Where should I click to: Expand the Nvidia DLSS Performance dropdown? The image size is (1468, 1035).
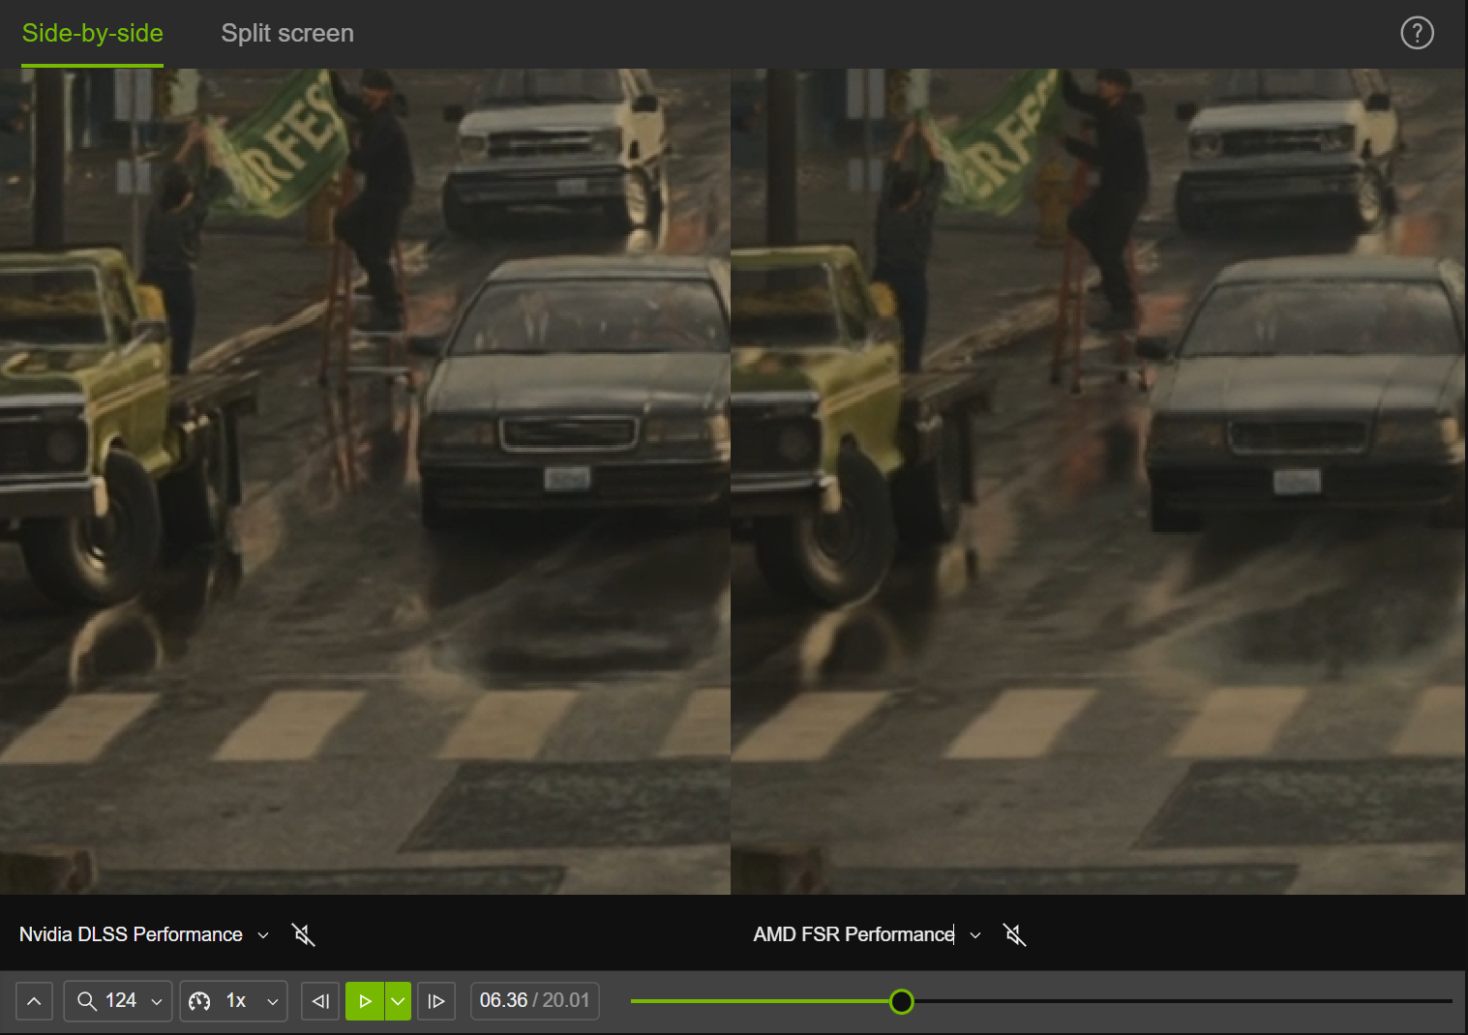point(263,935)
